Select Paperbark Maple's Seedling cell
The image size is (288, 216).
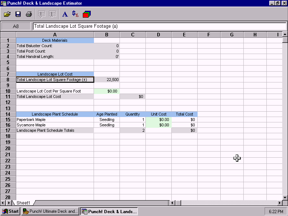pos(107,120)
